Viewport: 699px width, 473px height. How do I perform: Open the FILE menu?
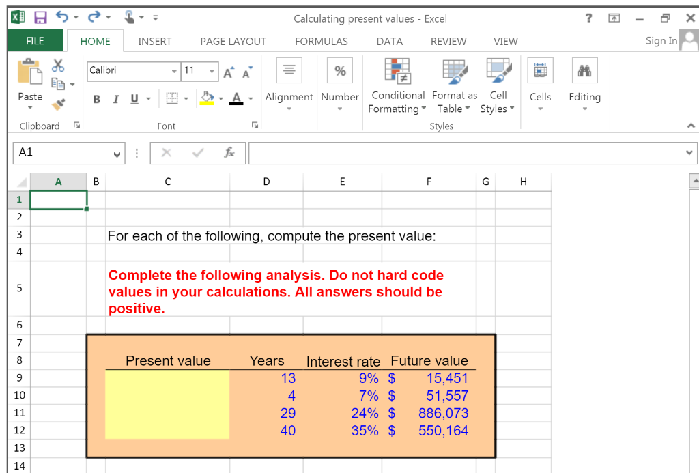[x=35, y=41]
